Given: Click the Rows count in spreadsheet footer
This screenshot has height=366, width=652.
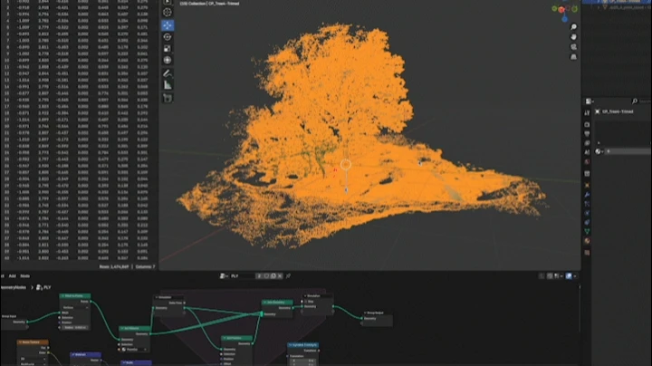Looking at the screenshot, I should [x=114, y=266].
